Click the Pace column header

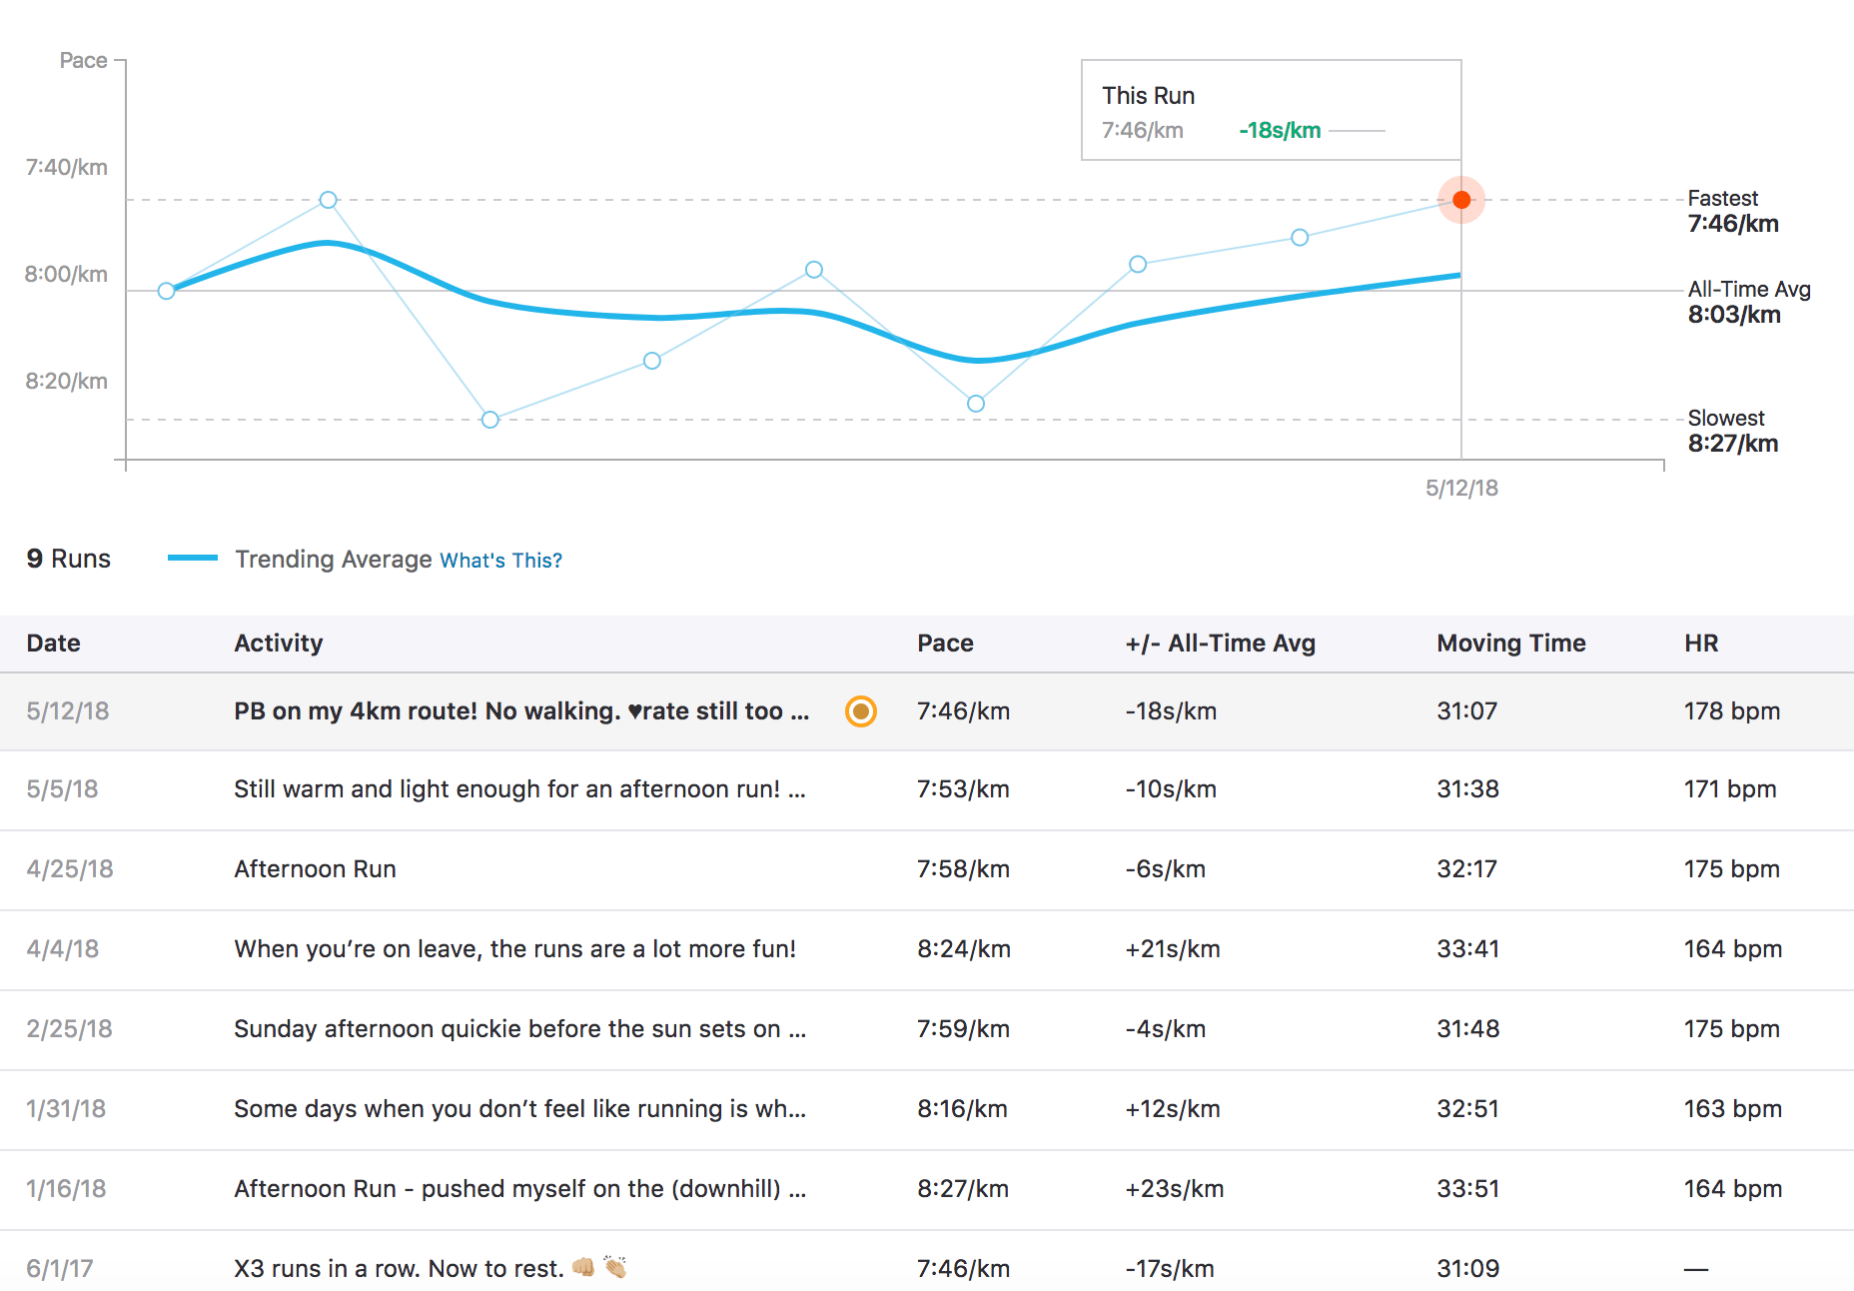pos(945,644)
